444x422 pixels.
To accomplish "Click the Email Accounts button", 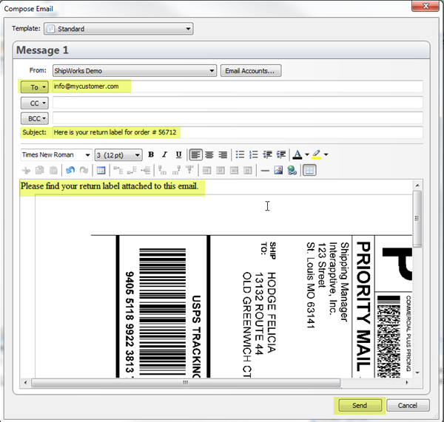I will (x=251, y=71).
